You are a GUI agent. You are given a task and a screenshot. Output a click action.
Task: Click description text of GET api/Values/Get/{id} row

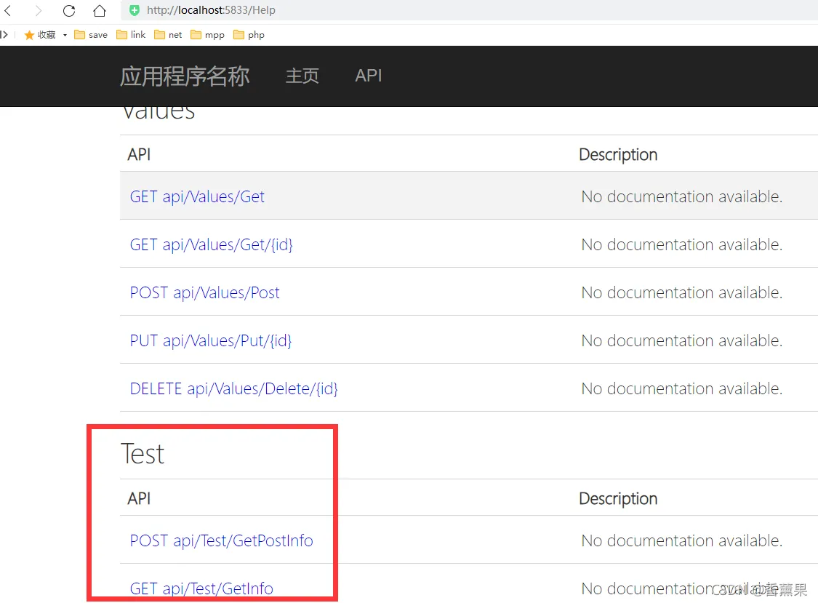tap(682, 245)
